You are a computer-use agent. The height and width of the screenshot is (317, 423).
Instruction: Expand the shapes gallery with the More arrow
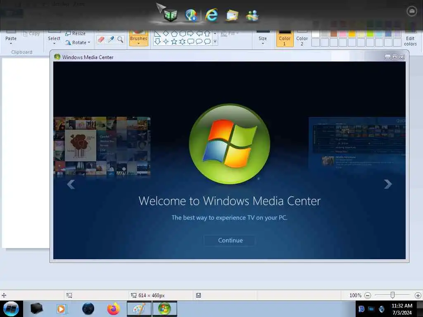pos(215,42)
